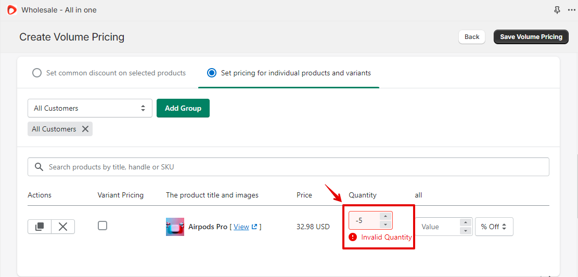578x277 pixels.
Task: Increase the quantity with the up arrow
Action: [x=385, y=217]
